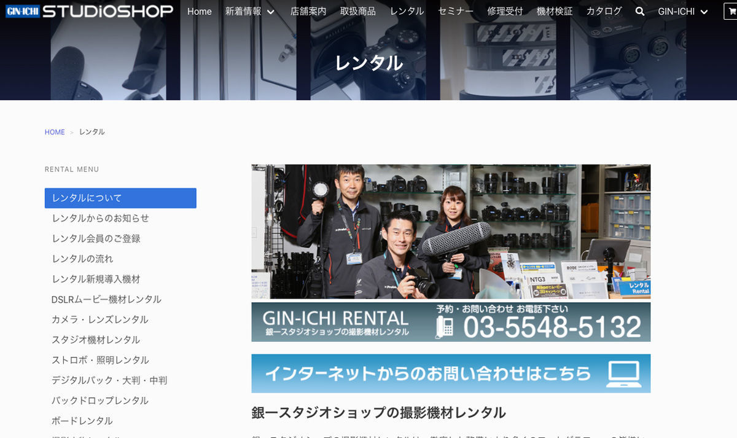Click the GIN-ICHI STUDIOSHOP logo
Screen dimensions: 737x438
[x=88, y=10]
